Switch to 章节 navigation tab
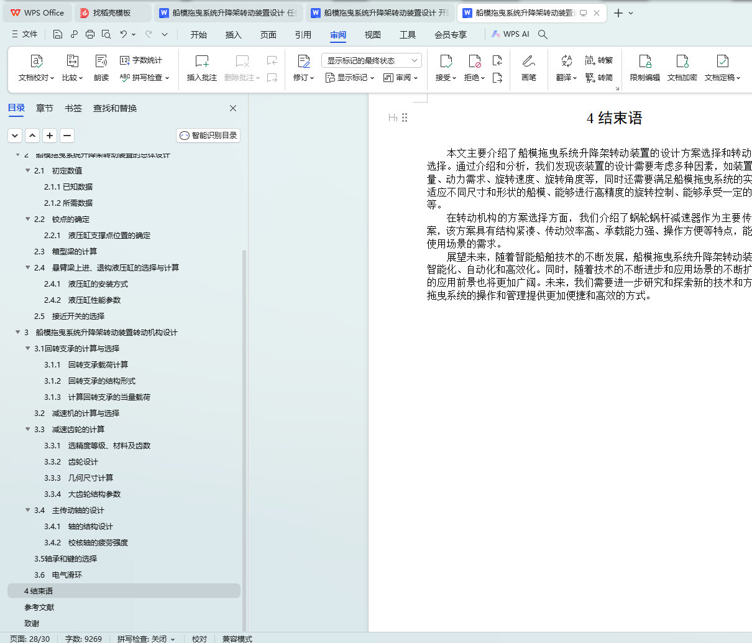The height and width of the screenshot is (643, 752). (x=45, y=108)
